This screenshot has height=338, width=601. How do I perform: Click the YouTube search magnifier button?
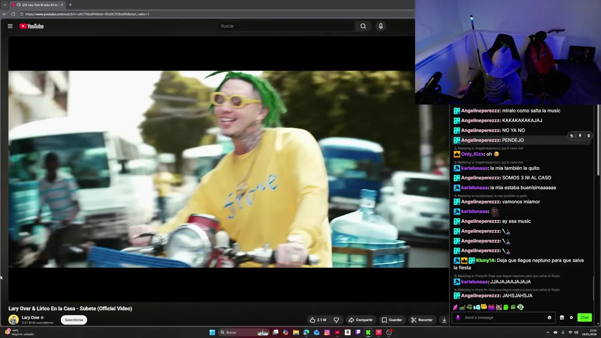coord(363,26)
